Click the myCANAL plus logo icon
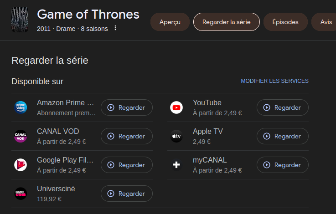 pyautogui.click(x=176, y=165)
